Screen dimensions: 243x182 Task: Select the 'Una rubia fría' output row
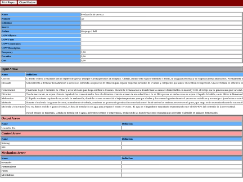tap(121, 128)
